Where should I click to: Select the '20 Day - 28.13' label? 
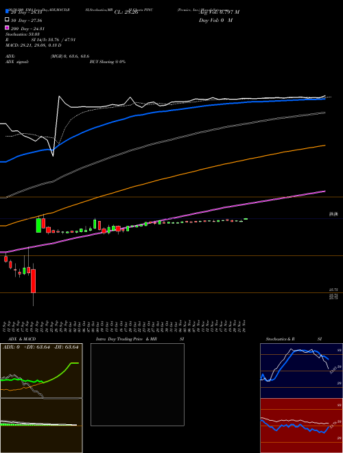pos(26,12)
